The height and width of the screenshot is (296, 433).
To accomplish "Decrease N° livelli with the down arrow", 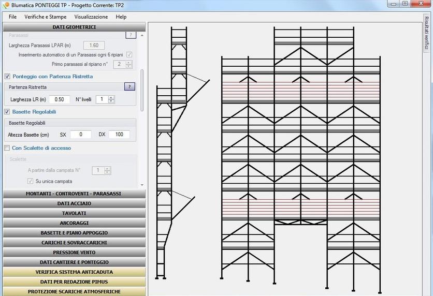I will point(111,101).
